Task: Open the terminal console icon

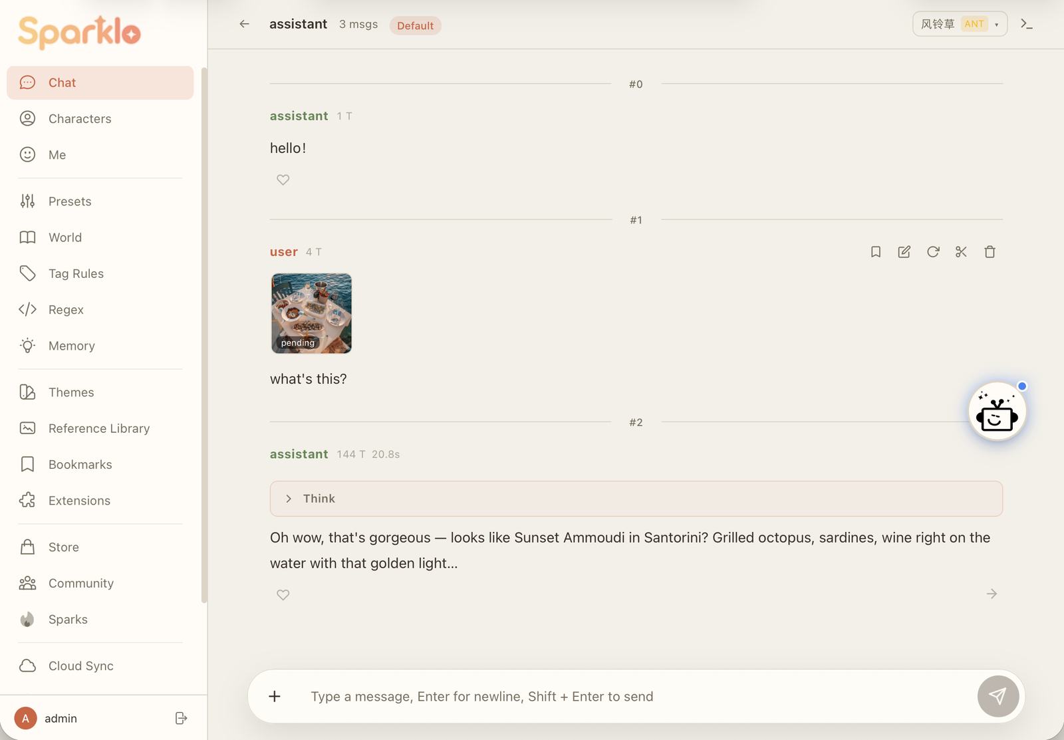Action: point(1027,24)
